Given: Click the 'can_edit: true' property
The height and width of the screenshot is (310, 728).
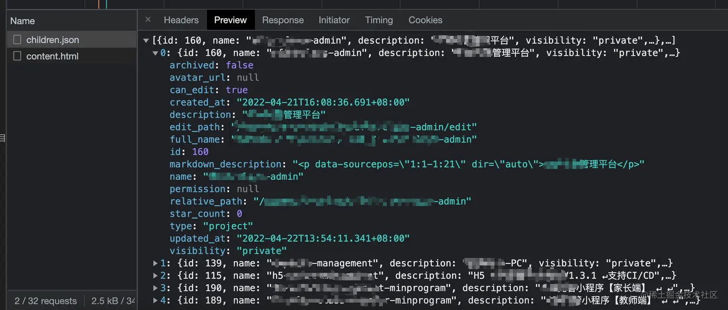Looking at the screenshot, I should tap(208, 90).
